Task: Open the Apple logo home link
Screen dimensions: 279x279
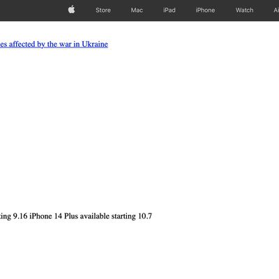Action: click(x=71, y=9)
